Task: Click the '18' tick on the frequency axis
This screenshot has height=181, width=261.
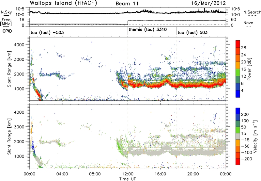Action: 22,20
